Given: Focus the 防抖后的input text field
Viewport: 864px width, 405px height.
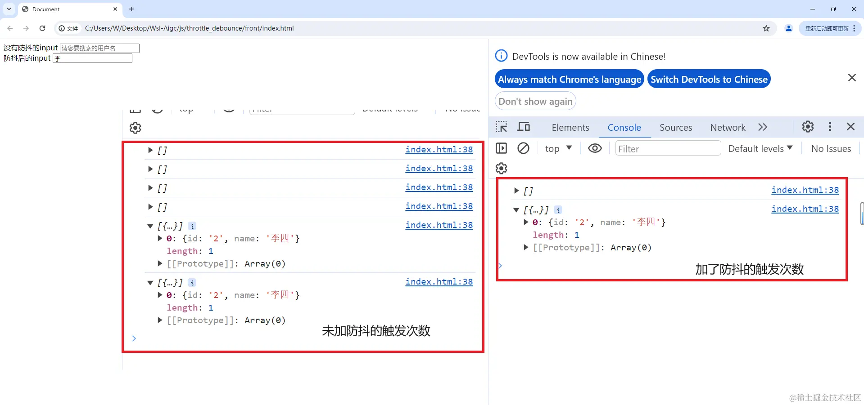Looking at the screenshot, I should (x=92, y=58).
